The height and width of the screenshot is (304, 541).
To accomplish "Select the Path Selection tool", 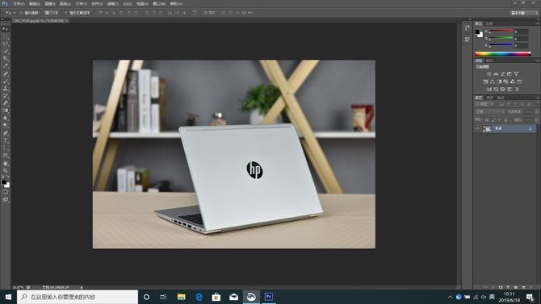I will tap(5, 148).
